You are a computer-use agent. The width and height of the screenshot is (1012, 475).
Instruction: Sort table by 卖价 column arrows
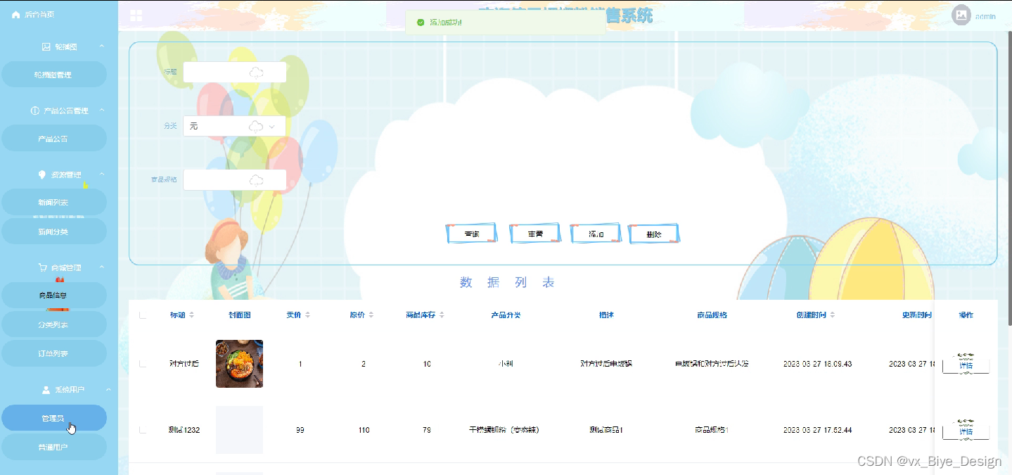(307, 315)
